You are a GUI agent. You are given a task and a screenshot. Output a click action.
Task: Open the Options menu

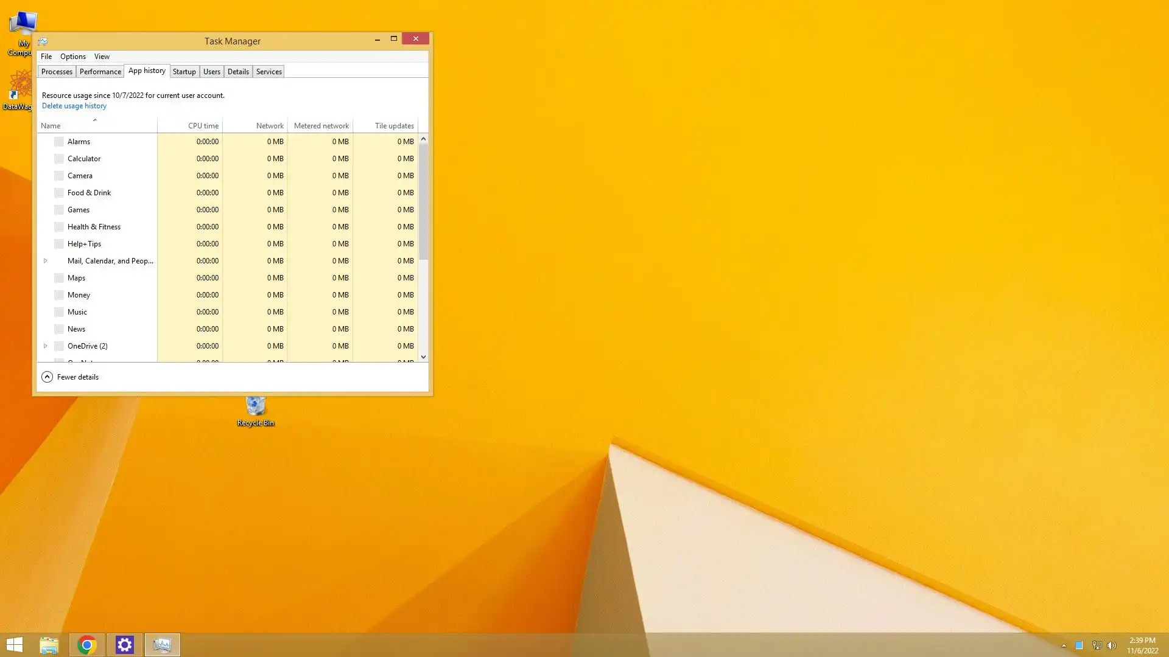pos(72,57)
